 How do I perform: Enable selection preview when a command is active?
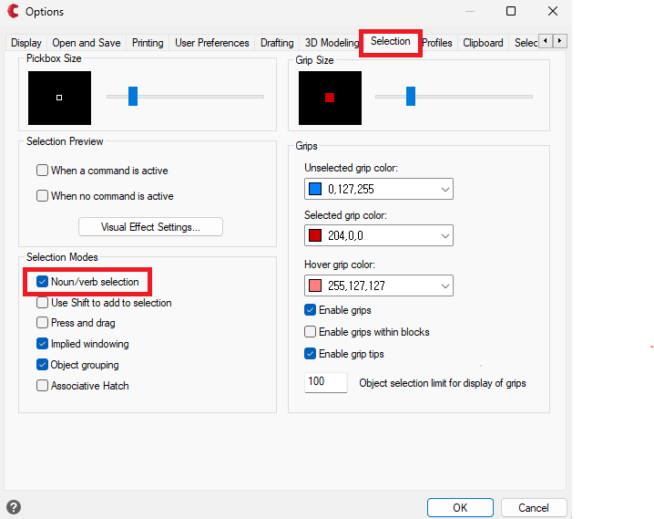tap(43, 171)
